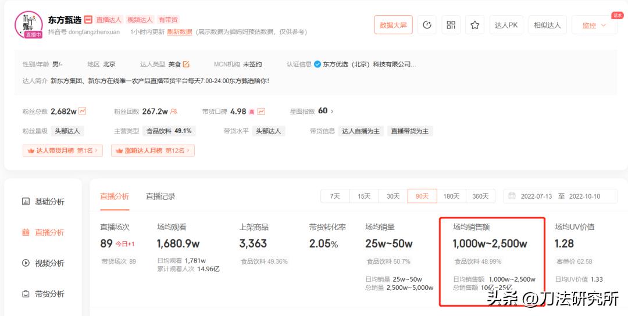Viewport: 628px width, 316px height.
Task: Click the 累计观看人次 14.96亿 text
Action: tap(188, 269)
